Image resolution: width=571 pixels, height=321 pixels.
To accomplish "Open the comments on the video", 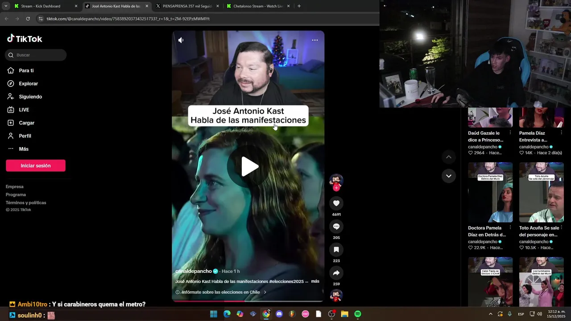I will (336, 226).
